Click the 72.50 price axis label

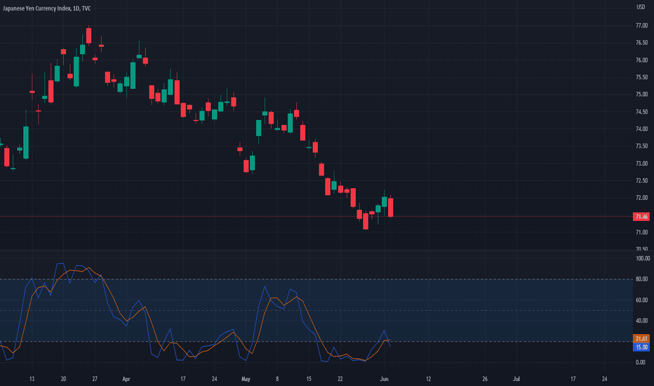641,180
